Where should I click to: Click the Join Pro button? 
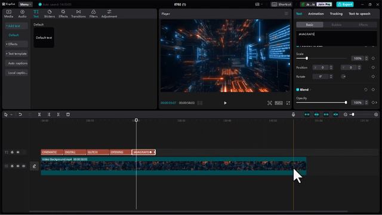pyautogui.click(x=324, y=4)
